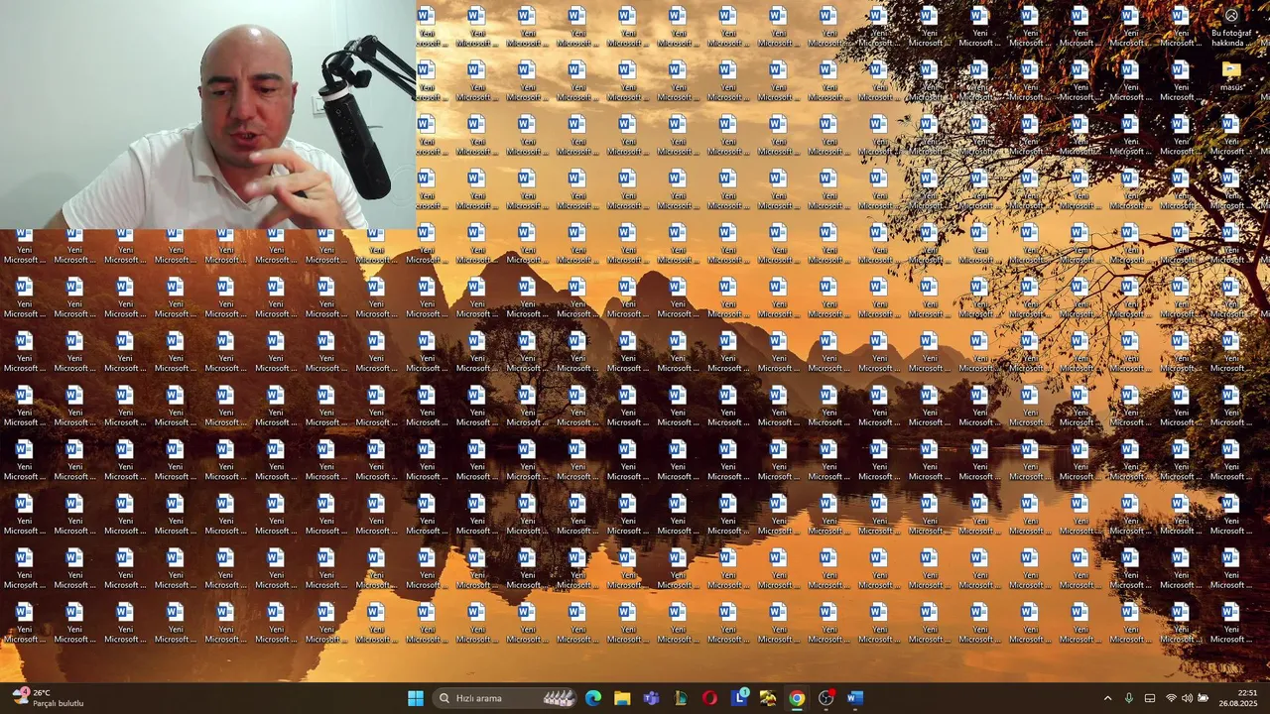
Task: Open File Explorer from the taskbar
Action: click(x=622, y=698)
